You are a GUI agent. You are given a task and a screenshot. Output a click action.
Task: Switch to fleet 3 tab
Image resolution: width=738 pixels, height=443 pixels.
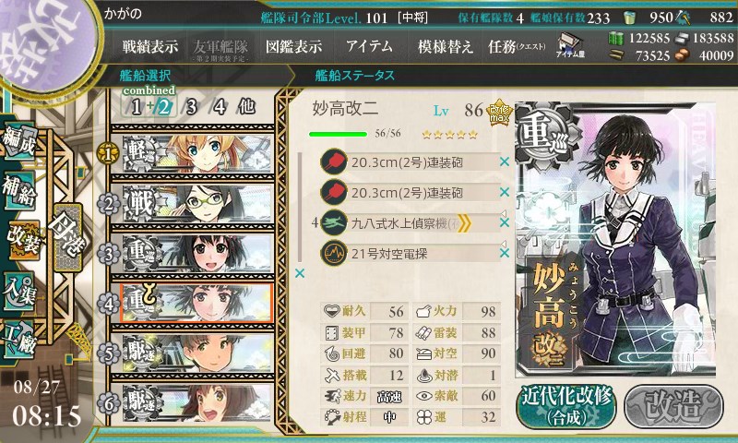click(x=191, y=107)
